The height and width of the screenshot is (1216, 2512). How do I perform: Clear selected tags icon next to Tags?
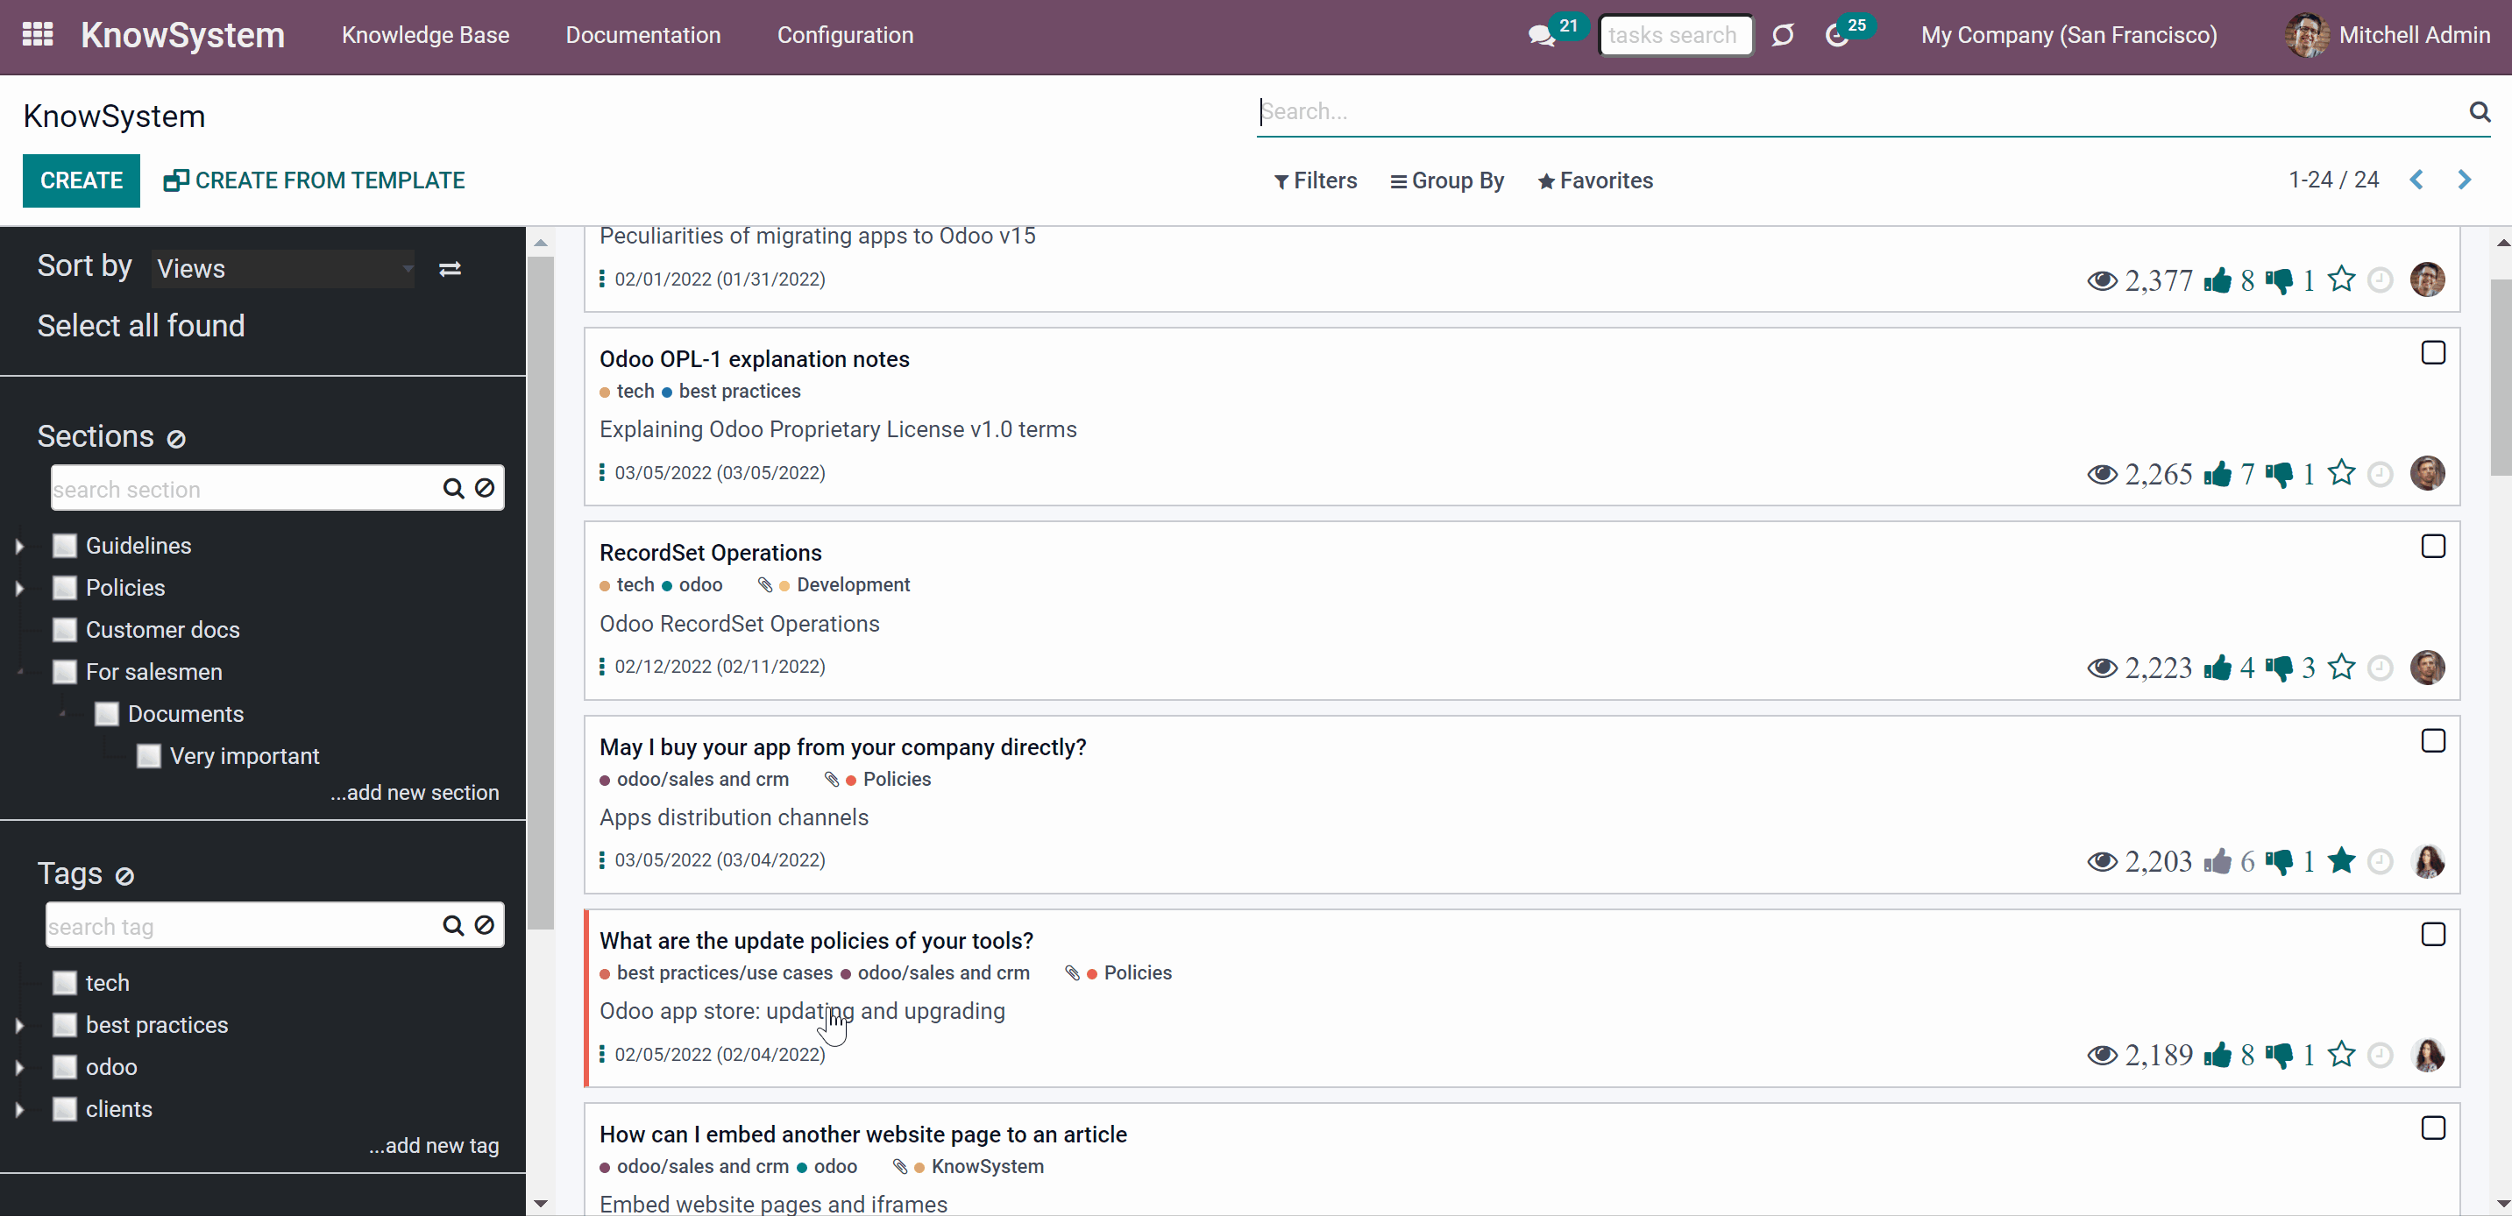pyautogui.click(x=124, y=876)
